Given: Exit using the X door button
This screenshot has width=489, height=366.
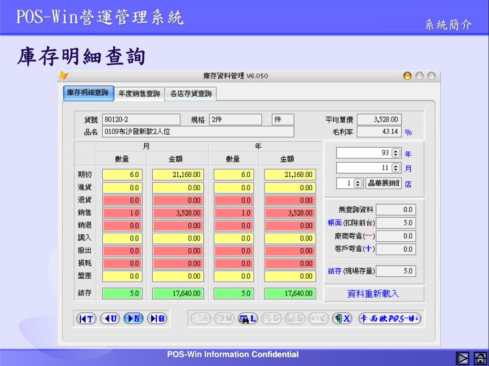Looking at the screenshot, I should [342, 319].
